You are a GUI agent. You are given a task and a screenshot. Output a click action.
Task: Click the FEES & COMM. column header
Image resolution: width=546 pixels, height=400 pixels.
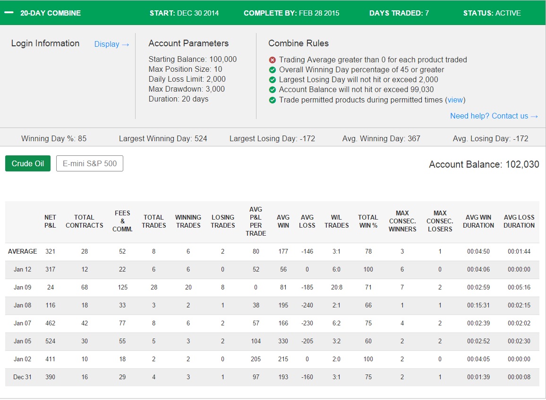click(x=123, y=221)
